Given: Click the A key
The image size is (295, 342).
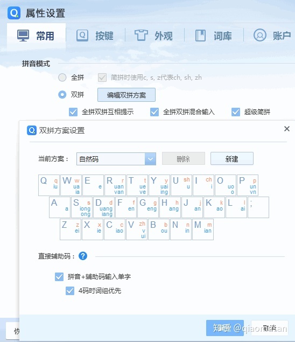Looking at the screenshot, I should coord(60,207).
